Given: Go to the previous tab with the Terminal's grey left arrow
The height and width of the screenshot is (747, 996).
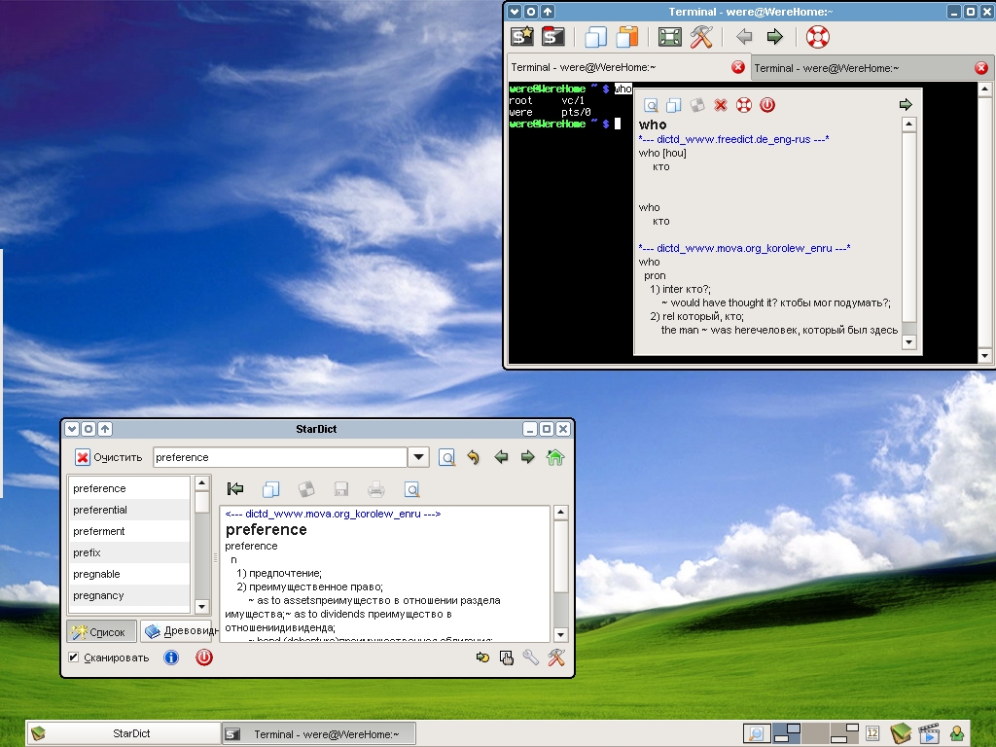Looking at the screenshot, I should (744, 37).
